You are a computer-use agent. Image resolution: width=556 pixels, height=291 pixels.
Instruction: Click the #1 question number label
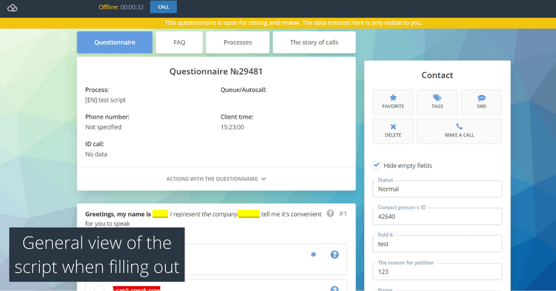(x=343, y=214)
